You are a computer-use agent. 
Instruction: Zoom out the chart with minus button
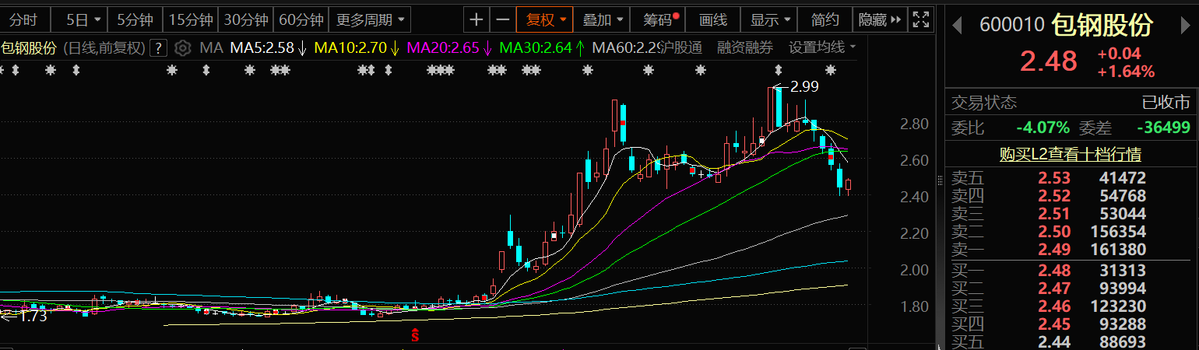pyautogui.click(x=503, y=19)
